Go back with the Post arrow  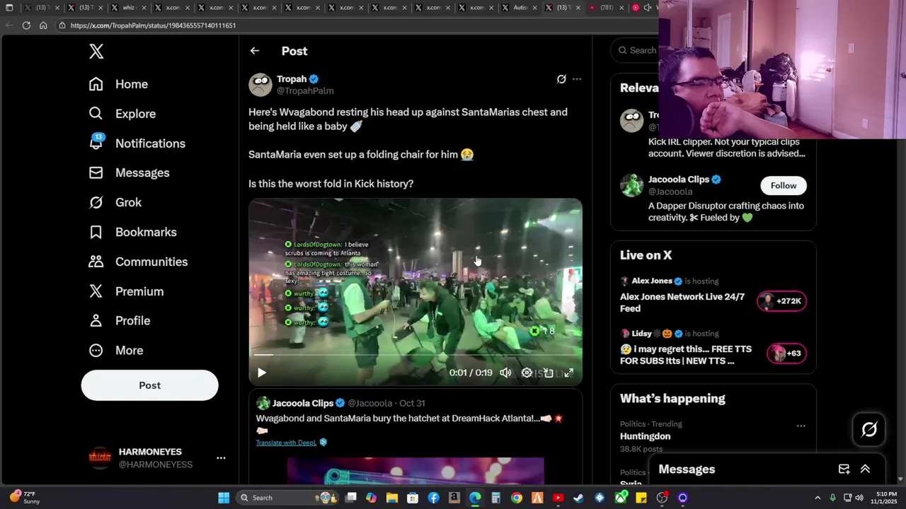(255, 51)
